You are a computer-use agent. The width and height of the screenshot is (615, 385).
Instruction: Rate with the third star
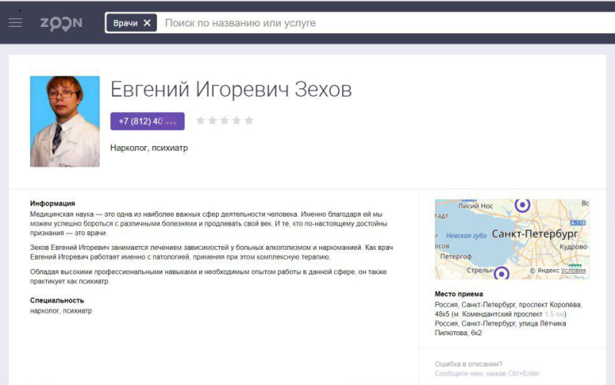tap(224, 121)
